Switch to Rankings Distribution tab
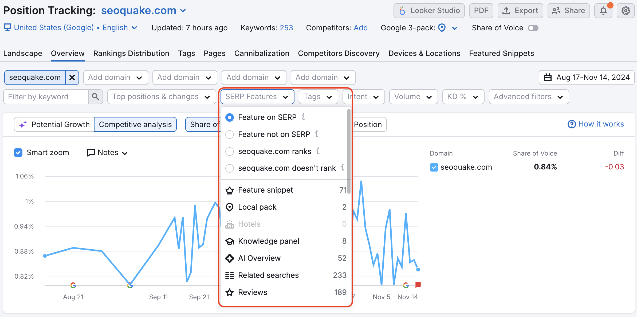This screenshot has height=317, width=637. coord(131,53)
